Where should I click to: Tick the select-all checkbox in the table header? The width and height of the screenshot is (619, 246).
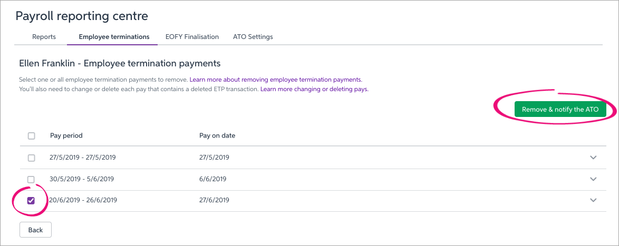click(31, 136)
